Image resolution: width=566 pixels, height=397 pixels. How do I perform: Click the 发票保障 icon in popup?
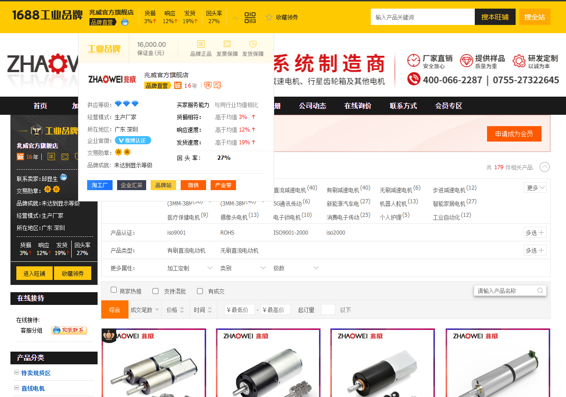coord(227,44)
